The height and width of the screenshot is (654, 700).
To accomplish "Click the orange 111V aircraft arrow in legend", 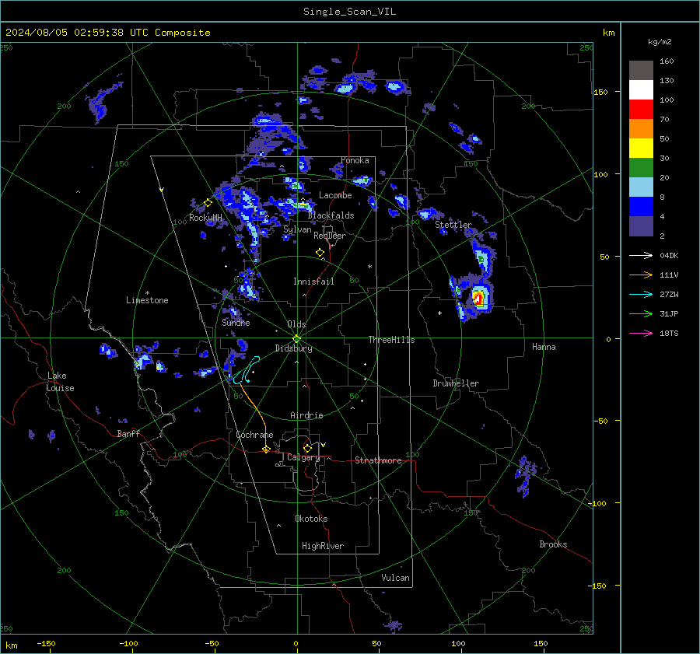I will tap(641, 275).
